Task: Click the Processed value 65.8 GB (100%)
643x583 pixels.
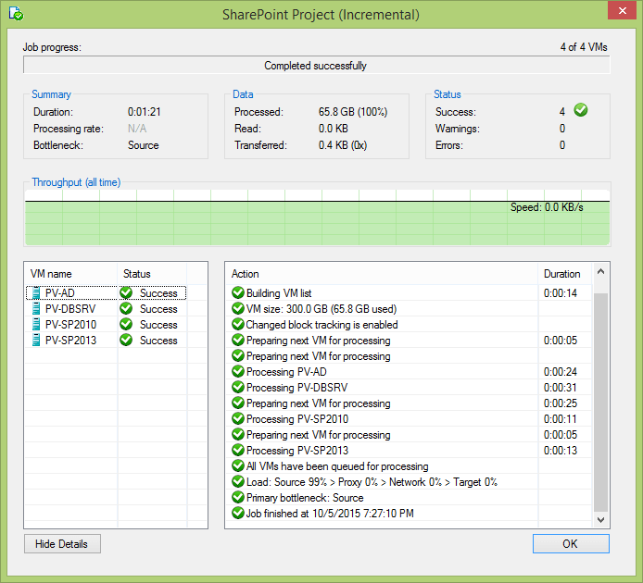Action: tap(353, 112)
